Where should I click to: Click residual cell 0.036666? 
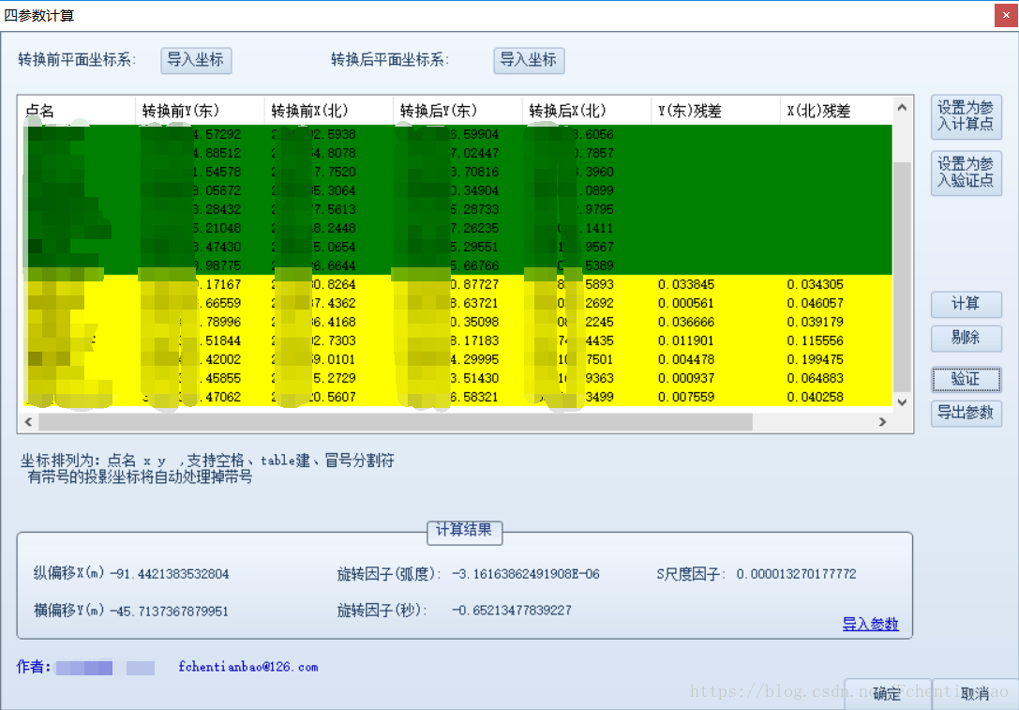[686, 323]
